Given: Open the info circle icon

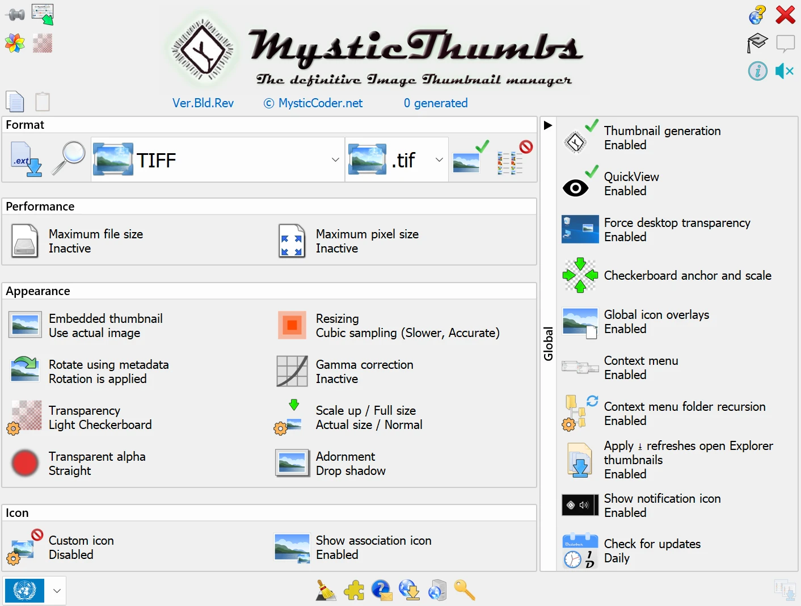Looking at the screenshot, I should point(757,71).
